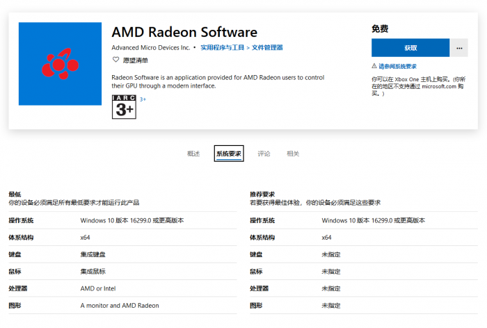Click the 免费 price label
Screen dimensions: 487x328
pos(380,29)
